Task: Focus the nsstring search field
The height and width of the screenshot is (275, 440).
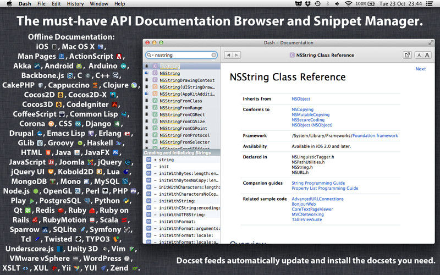Action: click(182, 55)
